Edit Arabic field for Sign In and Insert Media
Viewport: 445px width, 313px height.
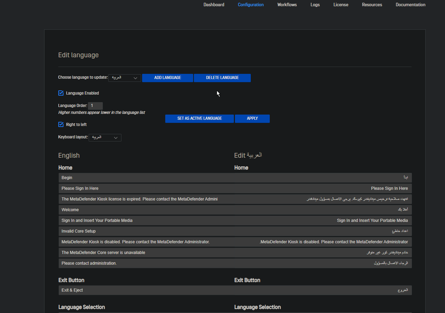323,221
